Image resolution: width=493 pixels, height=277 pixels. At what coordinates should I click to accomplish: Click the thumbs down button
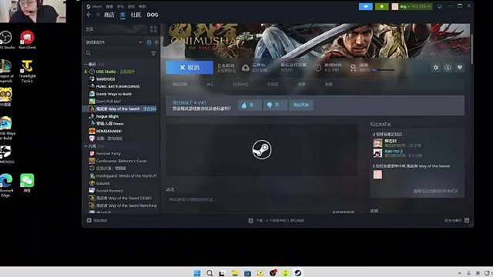(x=275, y=105)
